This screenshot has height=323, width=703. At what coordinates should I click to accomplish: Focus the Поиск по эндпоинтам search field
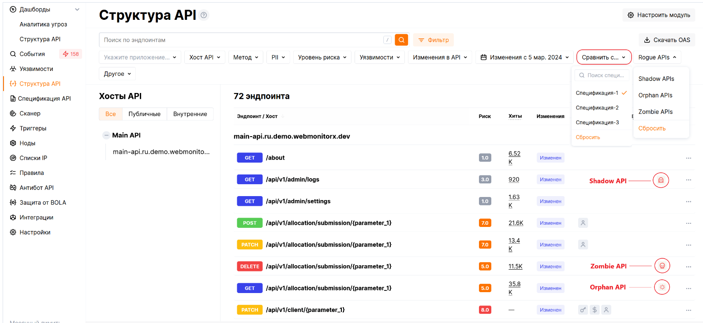(x=246, y=40)
